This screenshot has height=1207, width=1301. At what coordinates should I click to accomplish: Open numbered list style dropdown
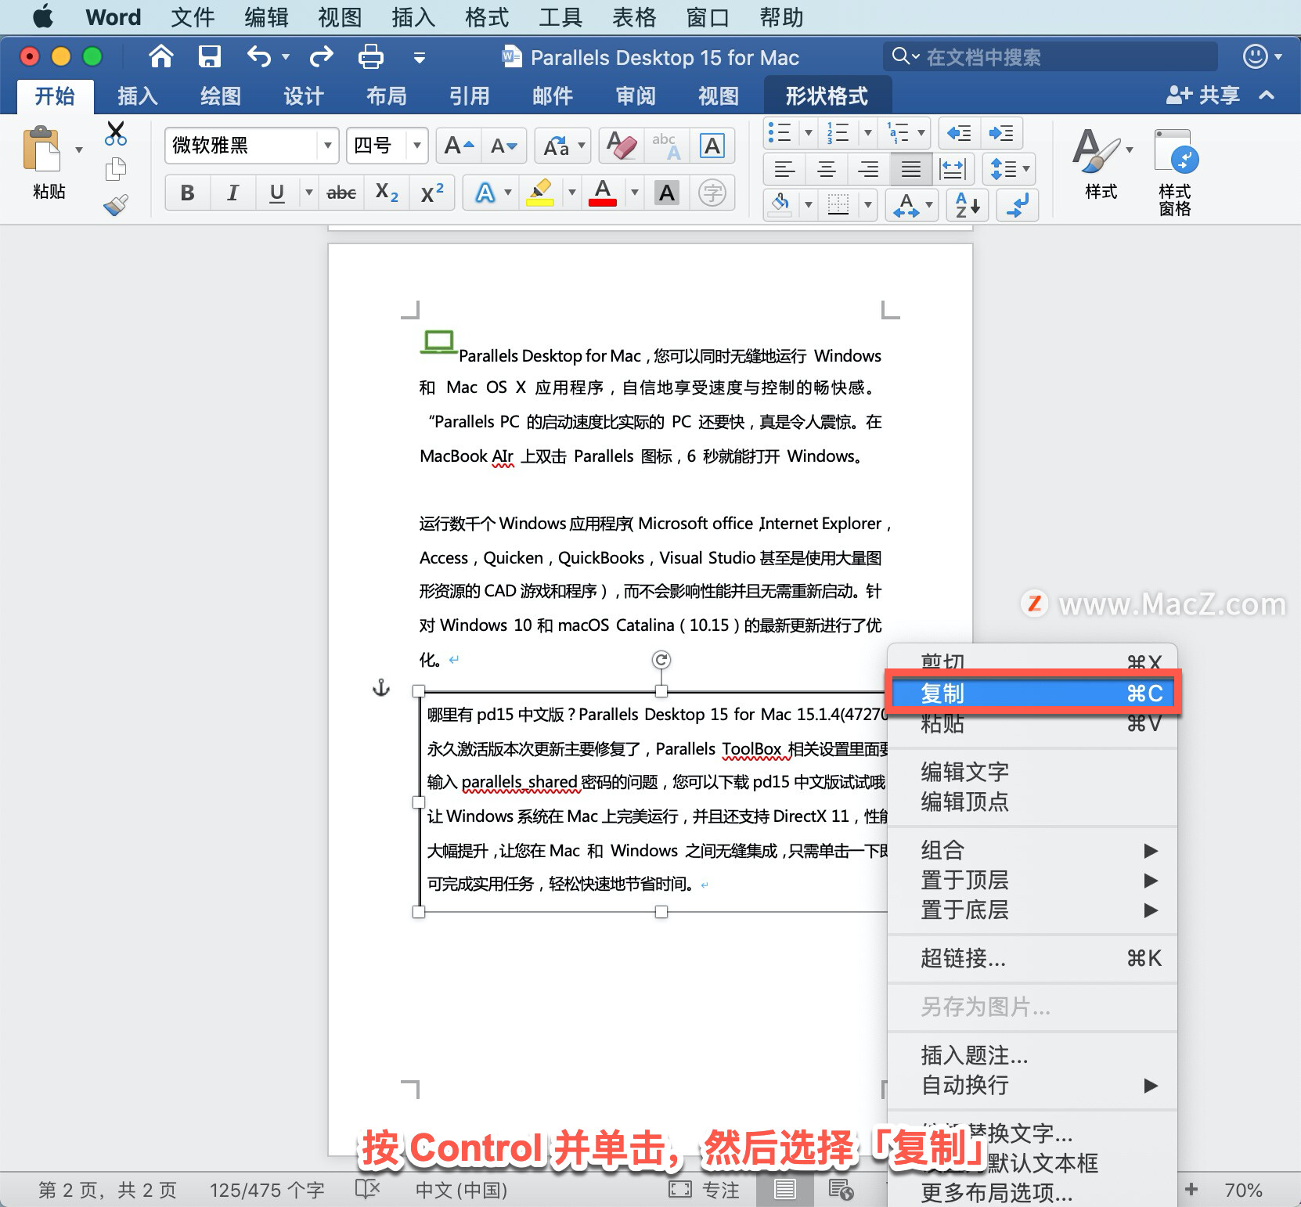[867, 133]
